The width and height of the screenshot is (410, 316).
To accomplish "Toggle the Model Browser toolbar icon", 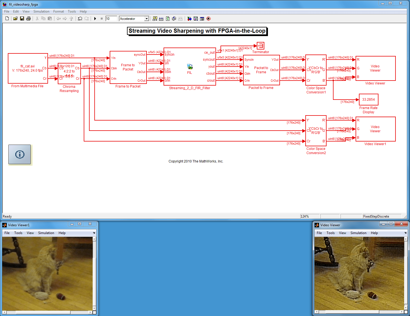I will (202, 19).
